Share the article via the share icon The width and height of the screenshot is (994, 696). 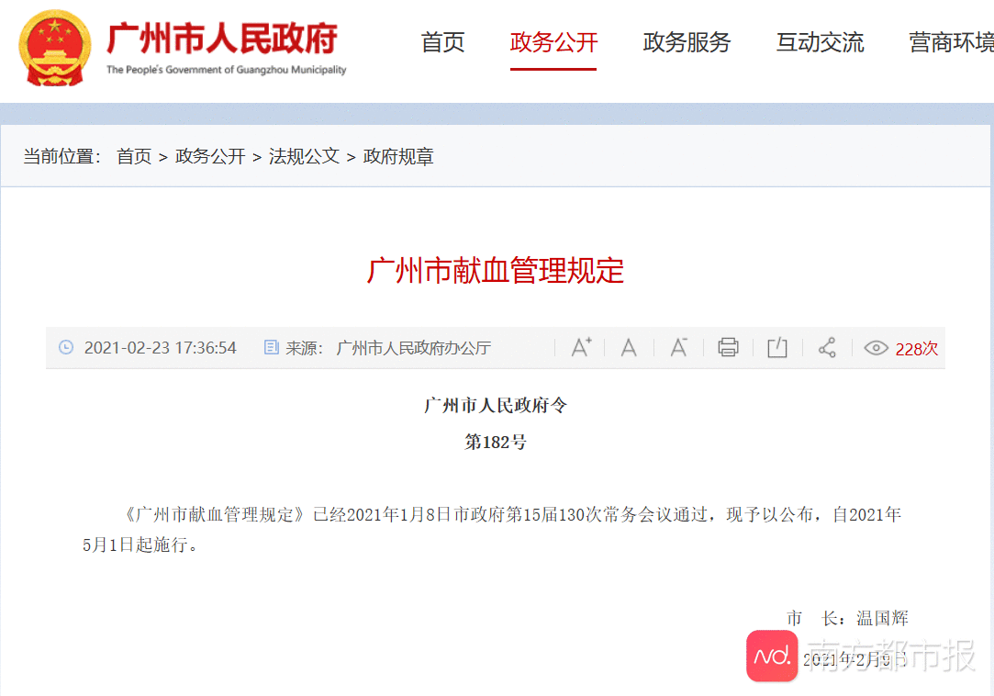pos(826,347)
